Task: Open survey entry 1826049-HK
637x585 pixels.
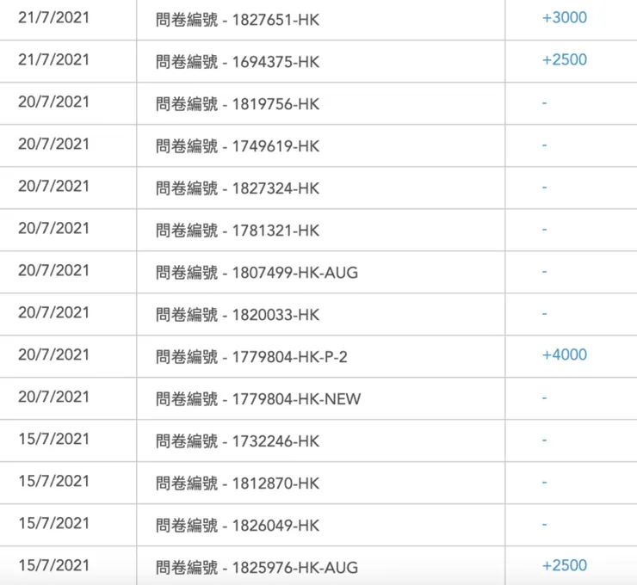Action: pyautogui.click(x=238, y=526)
